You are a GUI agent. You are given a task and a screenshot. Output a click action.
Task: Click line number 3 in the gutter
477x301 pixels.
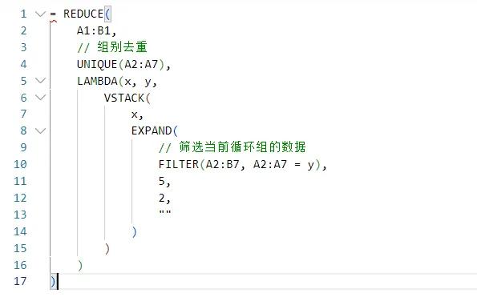pos(23,47)
